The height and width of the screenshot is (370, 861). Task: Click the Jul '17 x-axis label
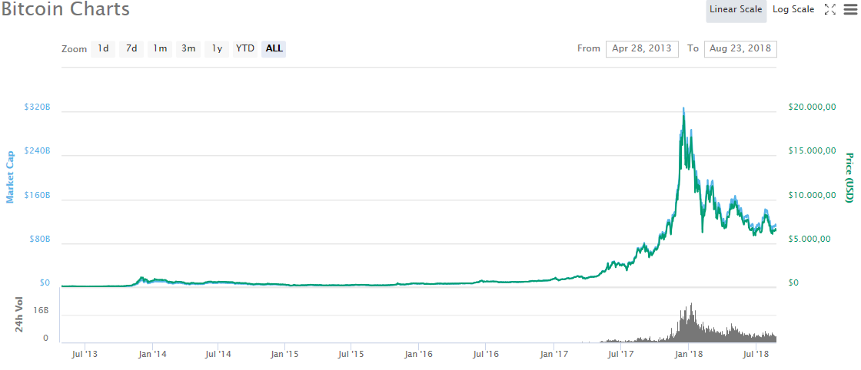(620, 354)
